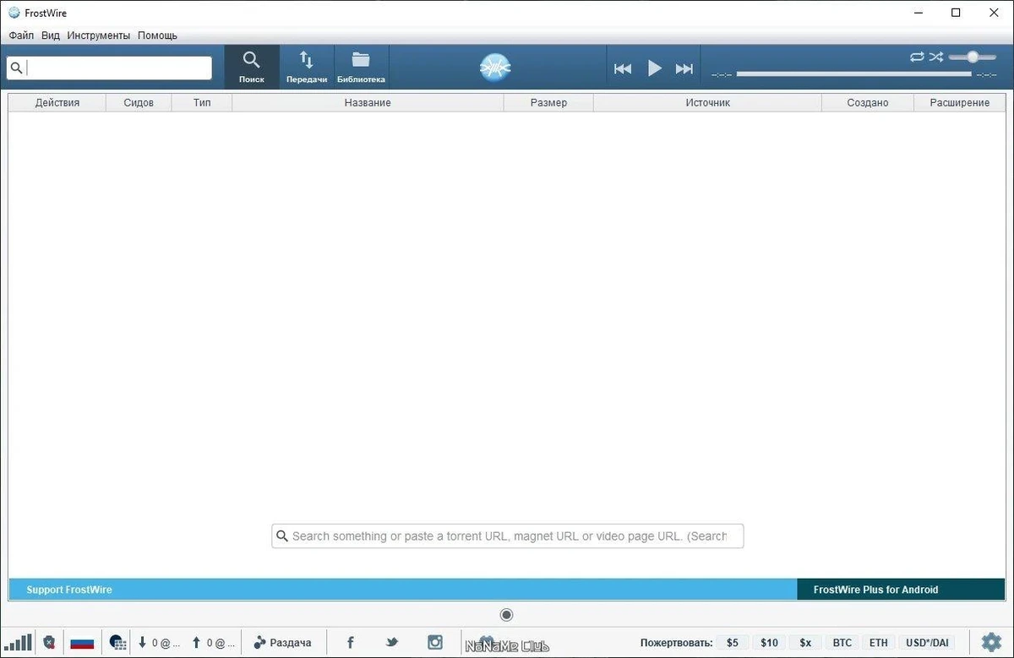Donate $5 to FrostWire
Screen dimensions: 1014x658
click(x=733, y=643)
